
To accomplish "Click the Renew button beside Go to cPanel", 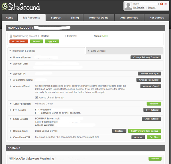I will 36,41.
